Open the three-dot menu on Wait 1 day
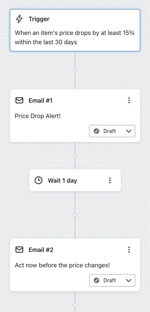The height and width of the screenshot is (312, 150). coord(110,180)
